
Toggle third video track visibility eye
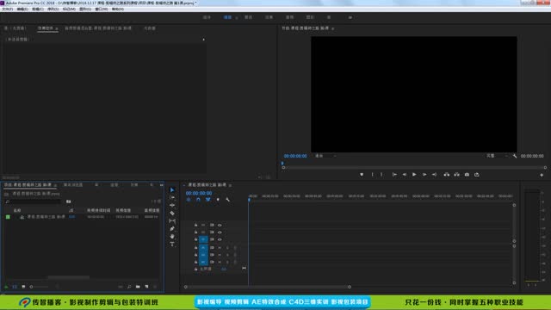(220, 239)
